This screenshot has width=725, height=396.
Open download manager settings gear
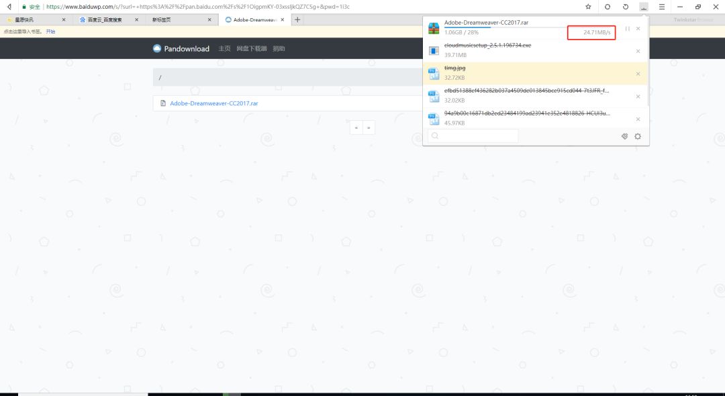point(637,136)
